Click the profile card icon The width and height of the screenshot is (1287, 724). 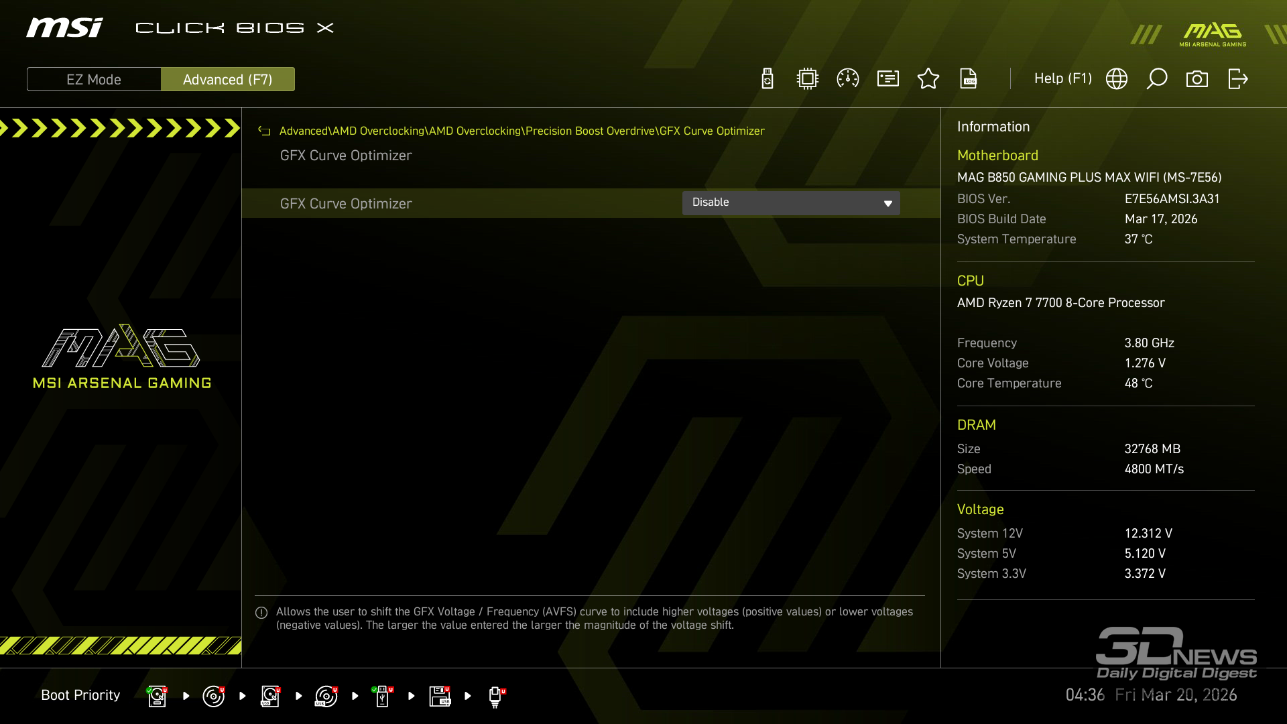(888, 79)
